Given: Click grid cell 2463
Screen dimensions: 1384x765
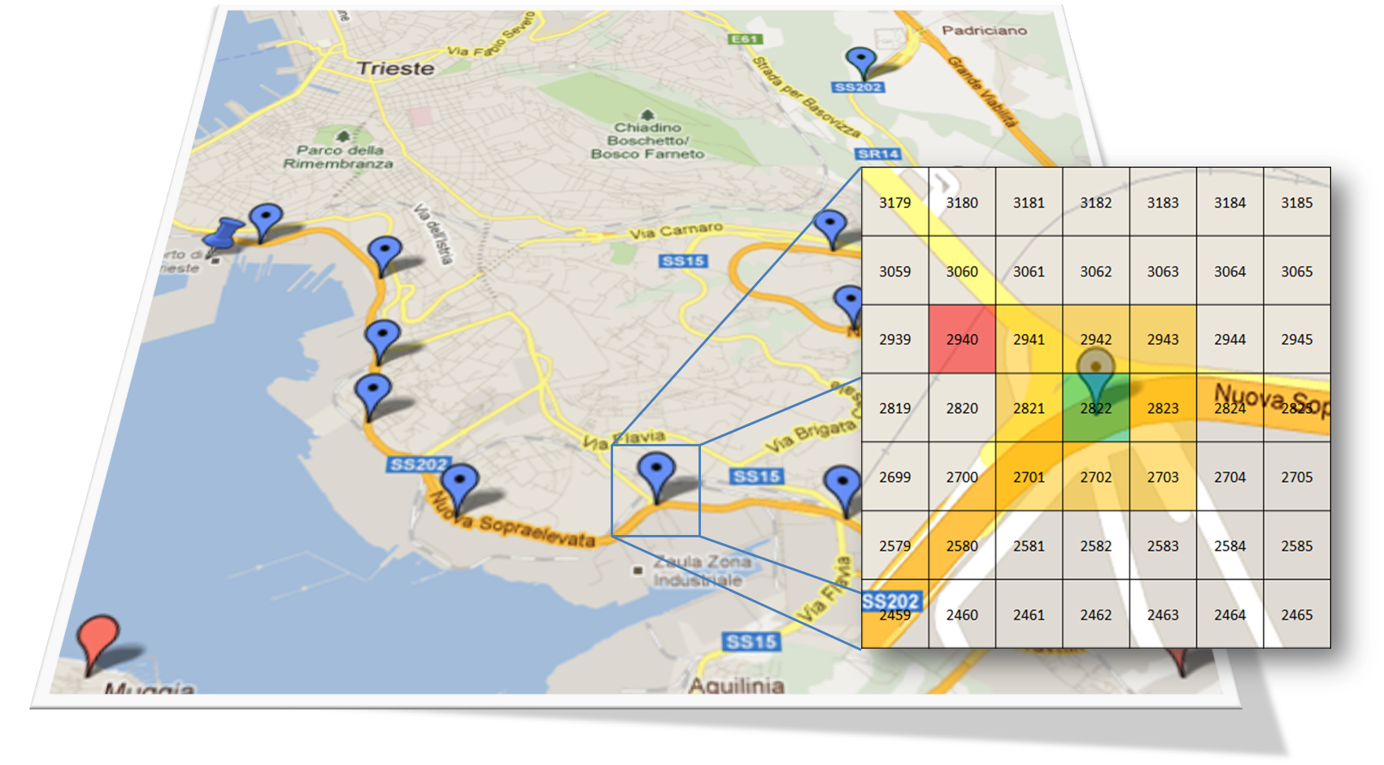Looking at the screenshot, I should click(1163, 615).
